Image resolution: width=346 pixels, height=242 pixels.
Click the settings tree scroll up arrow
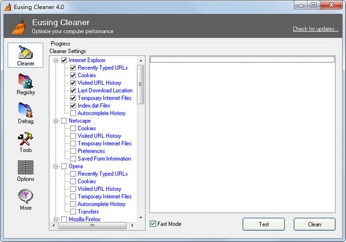pyautogui.click(x=141, y=60)
